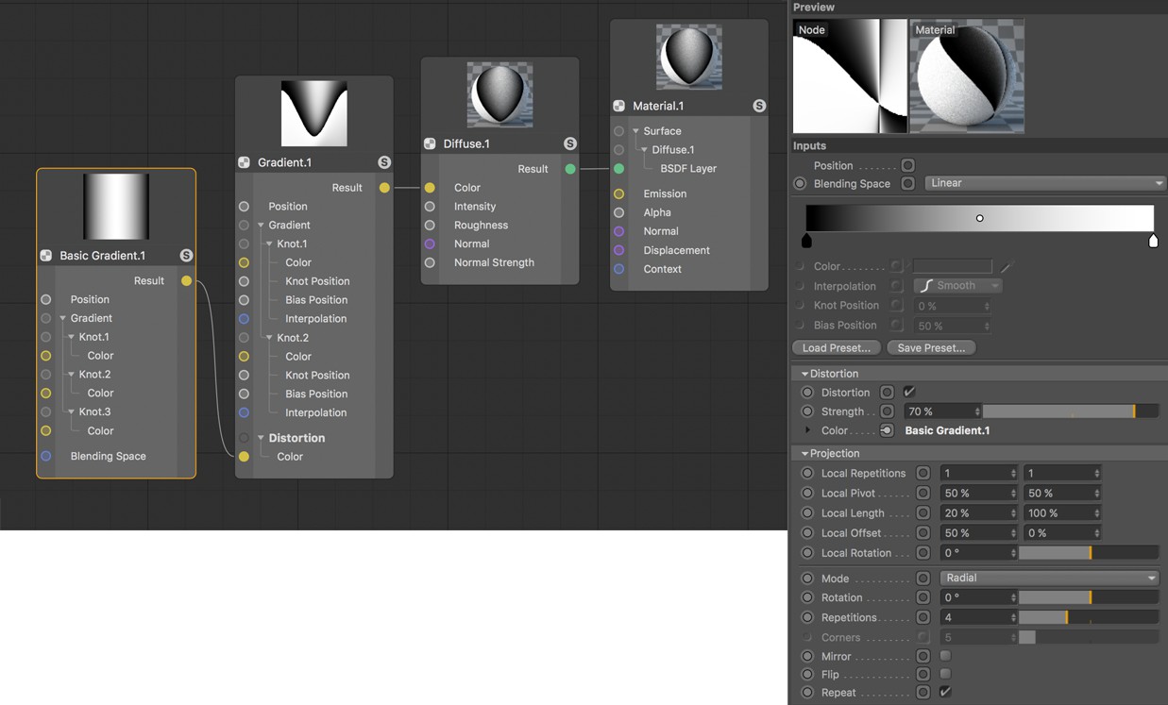This screenshot has width=1168, height=705.
Task: Click the S icon on Gradient.1 node
Action: (x=384, y=162)
